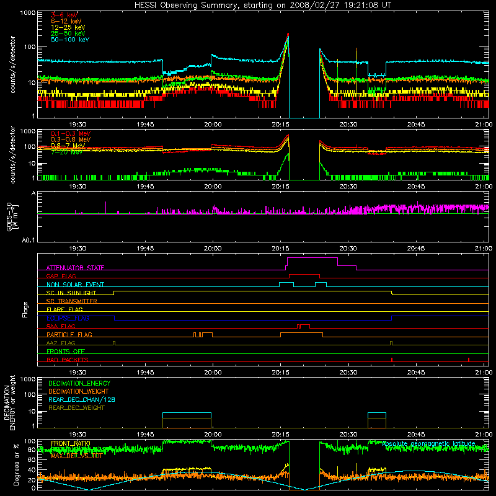Click the count peak at 20:16 in top plot

[288, 34]
